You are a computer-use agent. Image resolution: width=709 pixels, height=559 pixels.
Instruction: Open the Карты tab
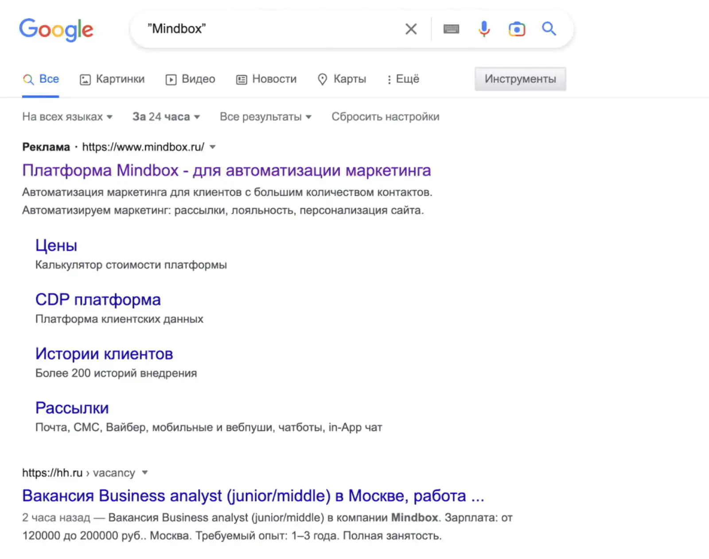click(x=342, y=79)
